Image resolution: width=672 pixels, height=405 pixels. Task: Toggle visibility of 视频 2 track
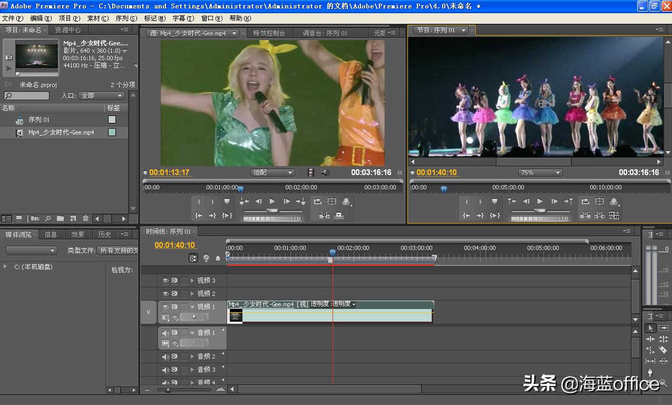tap(165, 294)
